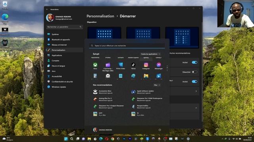Turn on the Désactivé toggle switch

194,72
